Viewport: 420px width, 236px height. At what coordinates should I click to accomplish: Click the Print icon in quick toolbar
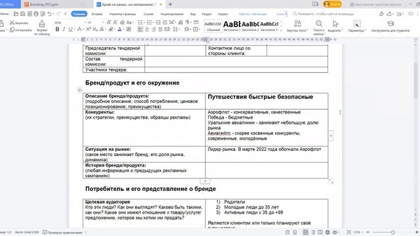[36, 14]
